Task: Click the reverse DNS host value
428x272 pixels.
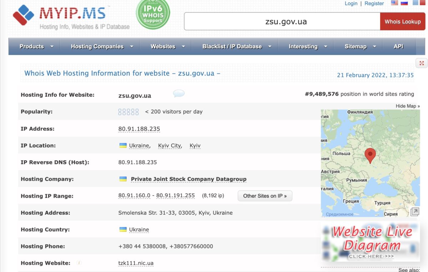Action: tap(138, 162)
